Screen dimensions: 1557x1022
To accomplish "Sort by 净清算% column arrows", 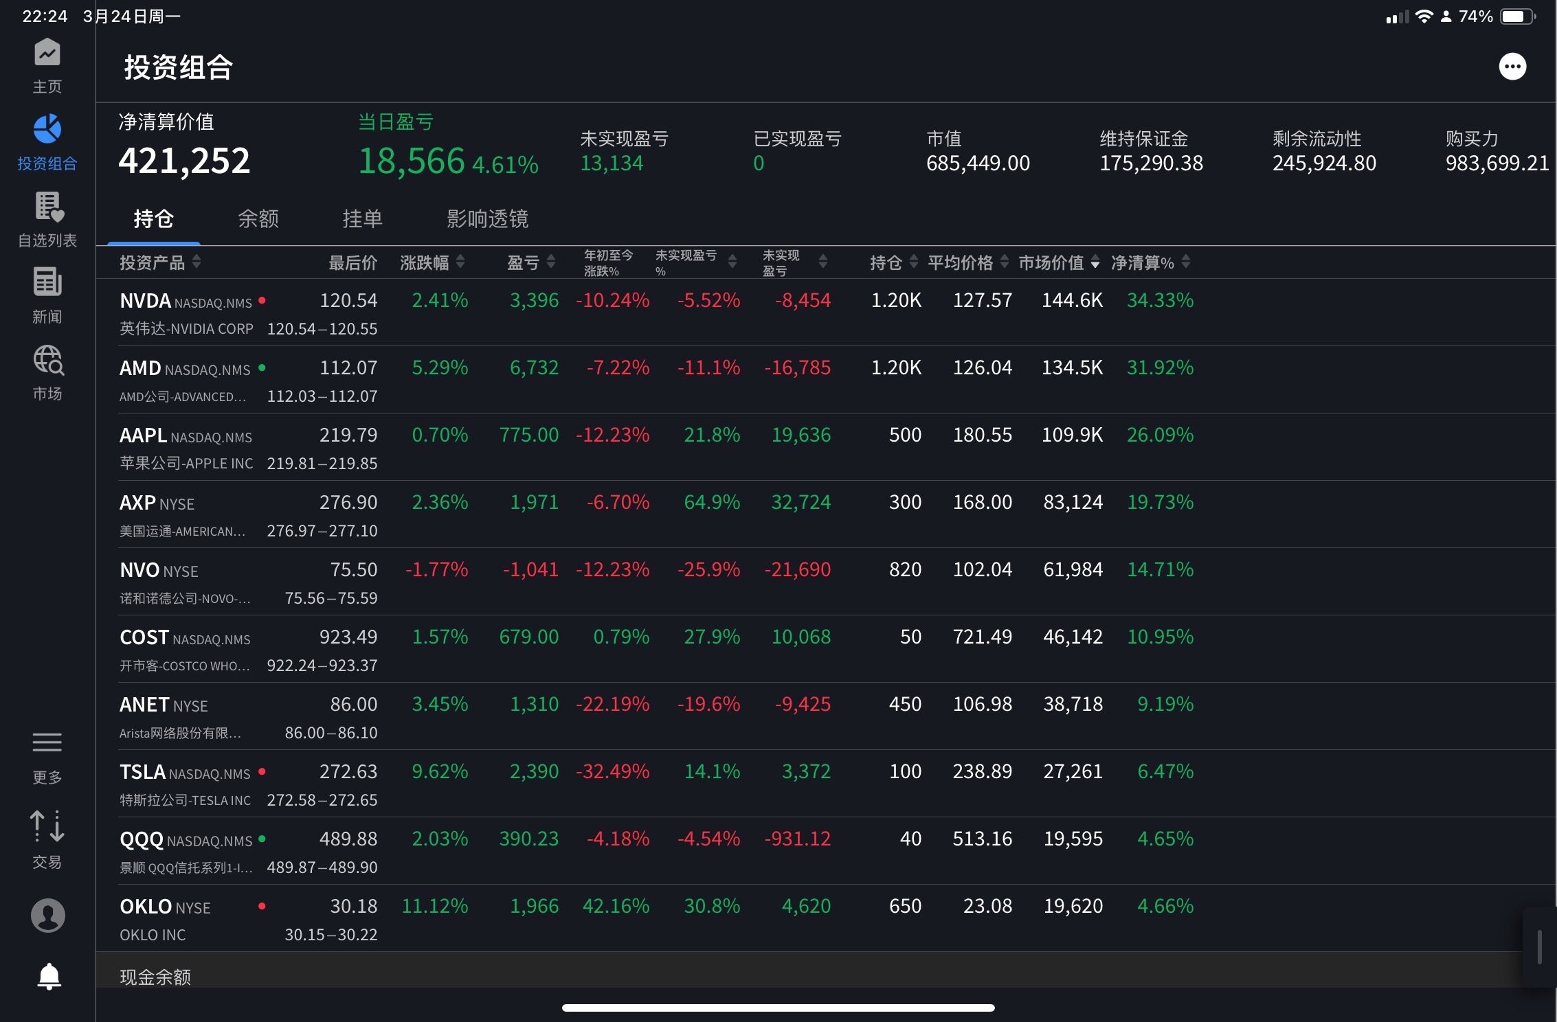I will coord(1186,262).
